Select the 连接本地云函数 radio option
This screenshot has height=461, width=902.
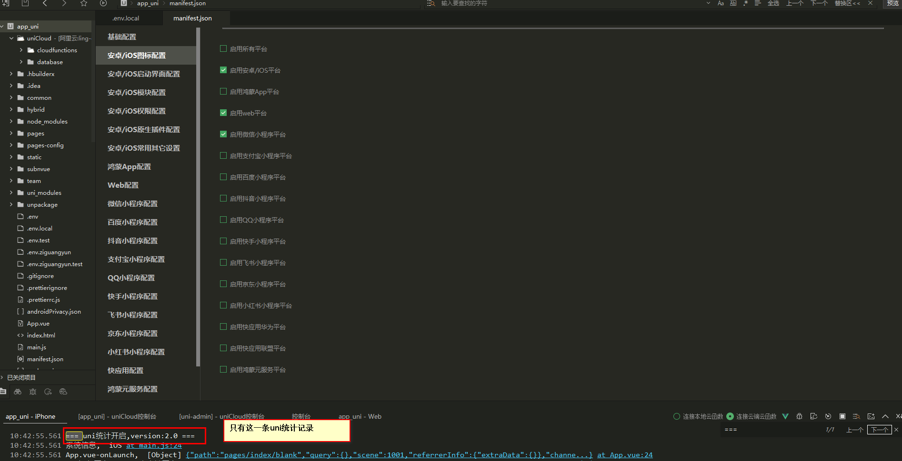[676, 416]
